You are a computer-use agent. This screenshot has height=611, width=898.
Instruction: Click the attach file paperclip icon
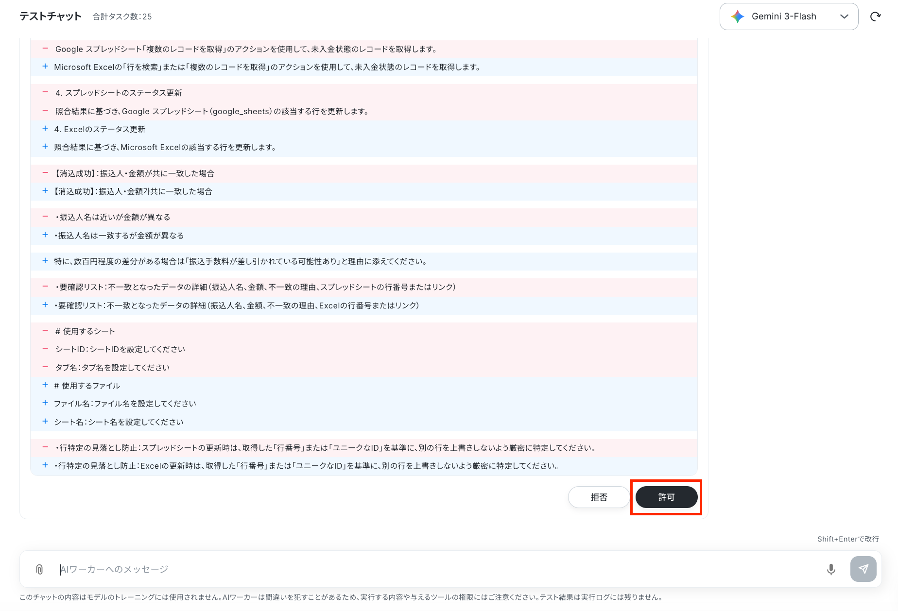tap(39, 569)
